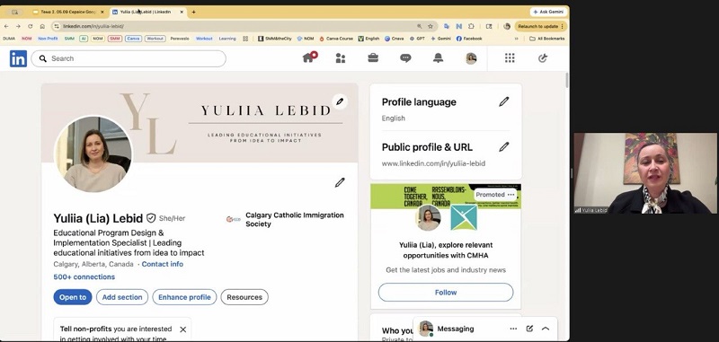
Task: Open Messaging speech bubble in top nav
Action: (x=405, y=58)
